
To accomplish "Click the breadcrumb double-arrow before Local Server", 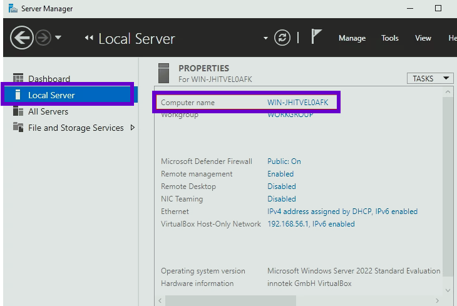I will point(89,38).
